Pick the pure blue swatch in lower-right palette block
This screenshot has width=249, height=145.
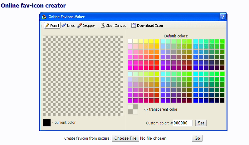pyautogui.click(x=195, y=100)
